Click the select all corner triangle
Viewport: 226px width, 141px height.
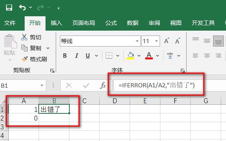pos(4,101)
